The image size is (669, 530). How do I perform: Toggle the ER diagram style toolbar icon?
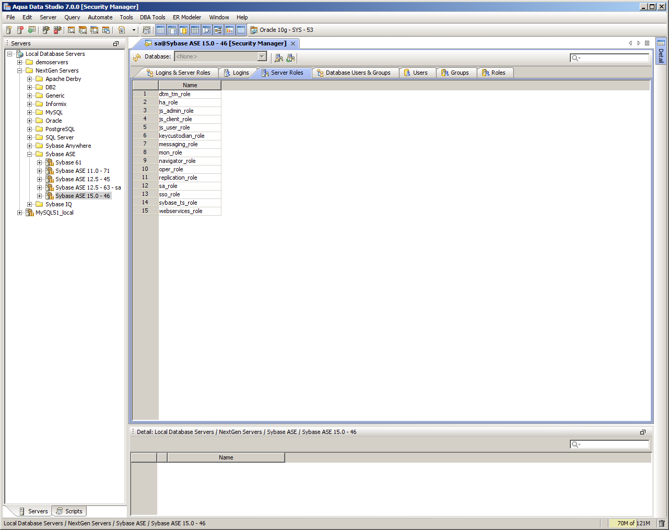pyautogui.click(x=218, y=30)
